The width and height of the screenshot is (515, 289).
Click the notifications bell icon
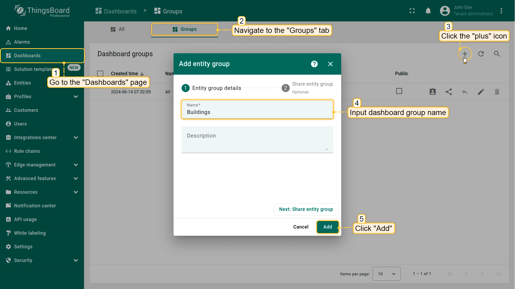click(x=428, y=11)
